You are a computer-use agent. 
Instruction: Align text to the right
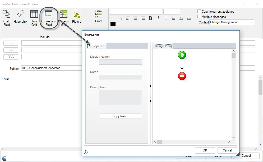point(143,18)
